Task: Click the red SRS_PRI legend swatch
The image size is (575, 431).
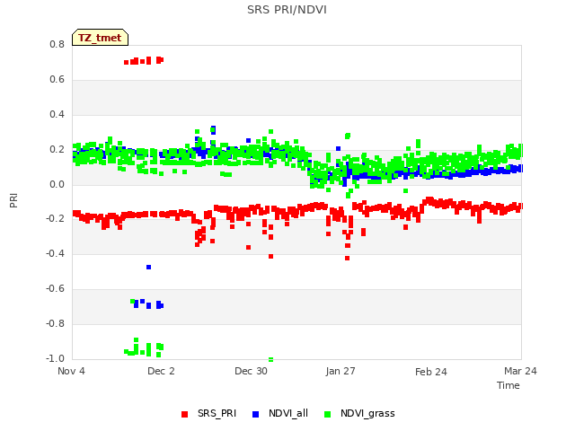Action: [x=184, y=414]
